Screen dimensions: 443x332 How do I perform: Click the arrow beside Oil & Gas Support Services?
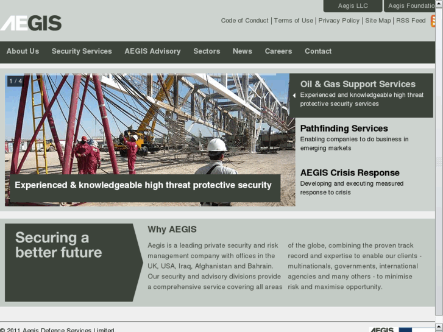pyautogui.click(x=294, y=96)
